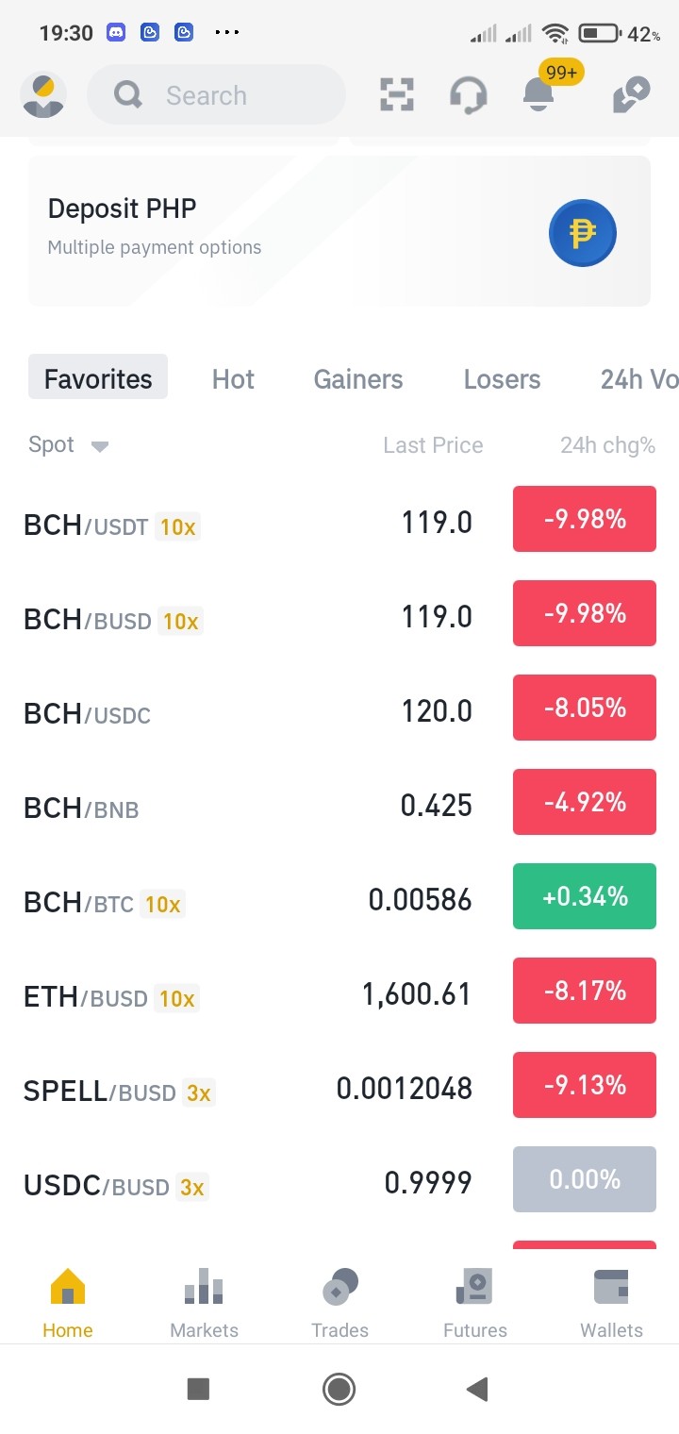
Task: Tap the wrench diamond icon top right
Action: point(631,95)
